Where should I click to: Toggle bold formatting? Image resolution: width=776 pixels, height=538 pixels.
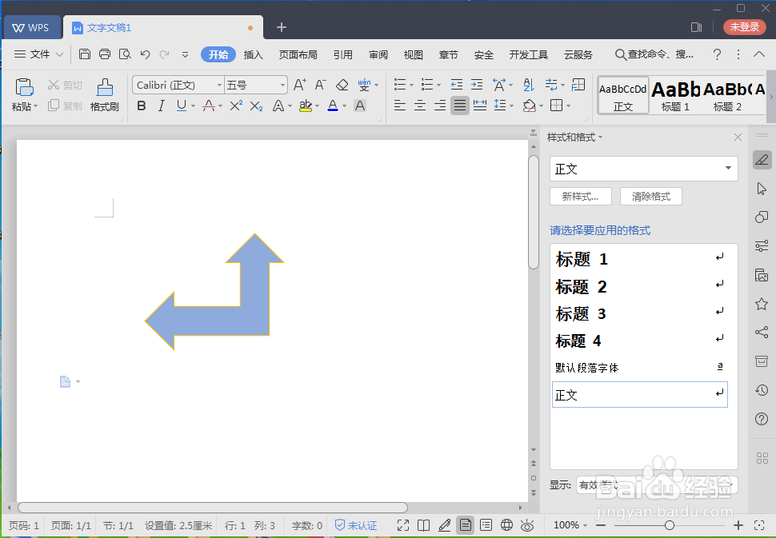(142, 106)
